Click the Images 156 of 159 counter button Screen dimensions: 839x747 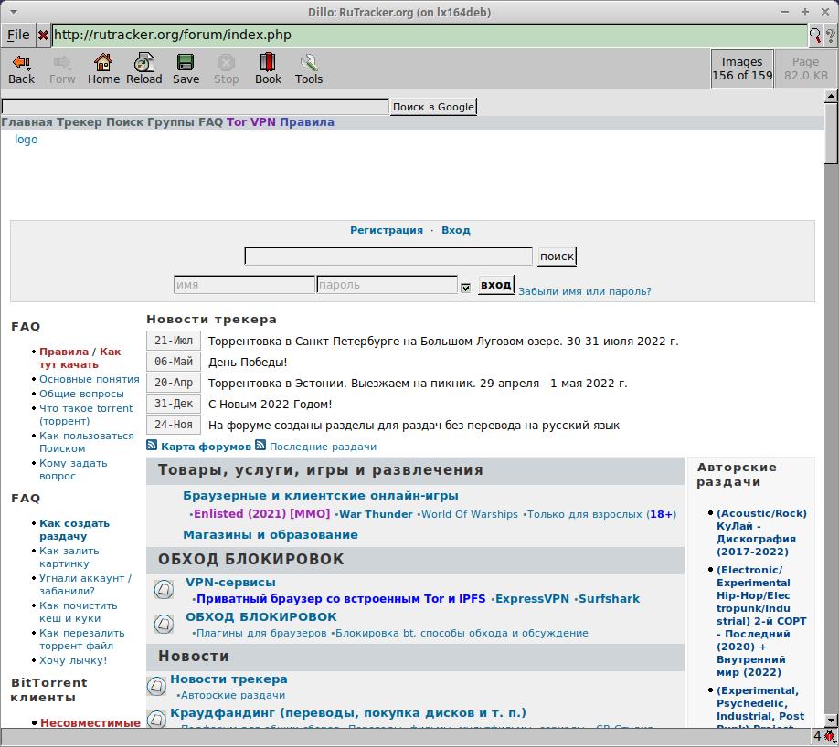coord(741,68)
